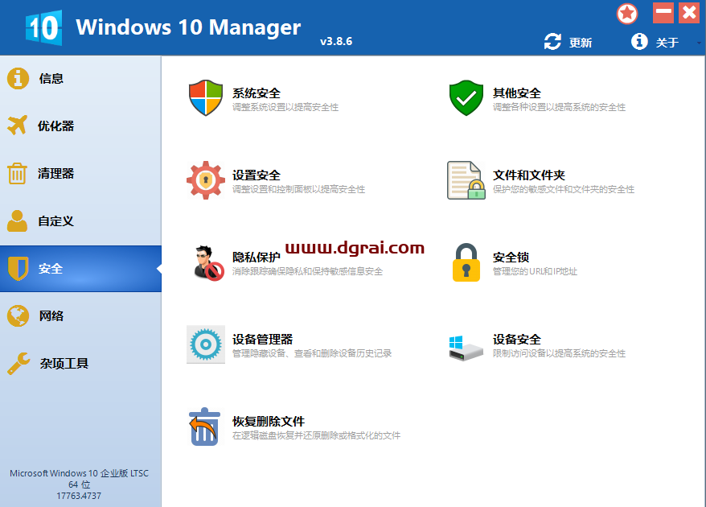Open 恢复删除文件 via recycle restore icon

(x=205, y=427)
